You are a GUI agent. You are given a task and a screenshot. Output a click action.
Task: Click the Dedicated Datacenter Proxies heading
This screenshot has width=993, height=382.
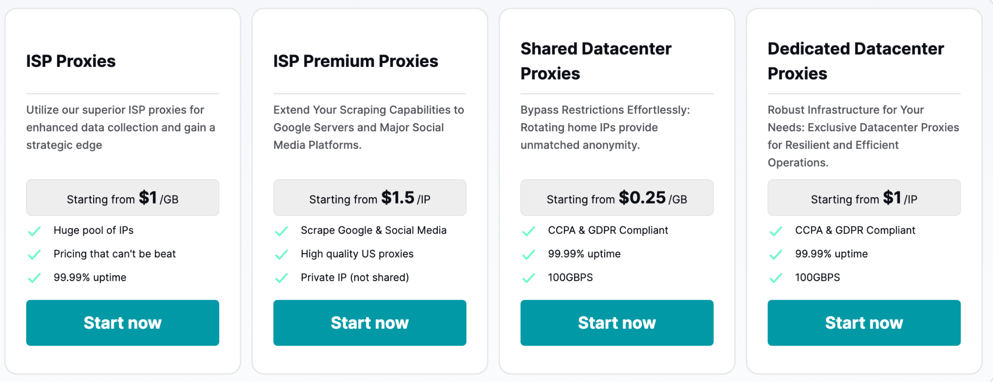[856, 61]
